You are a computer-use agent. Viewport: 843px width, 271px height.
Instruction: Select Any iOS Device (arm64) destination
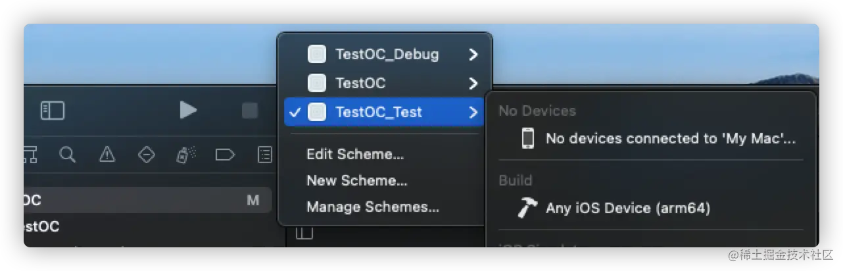628,209
